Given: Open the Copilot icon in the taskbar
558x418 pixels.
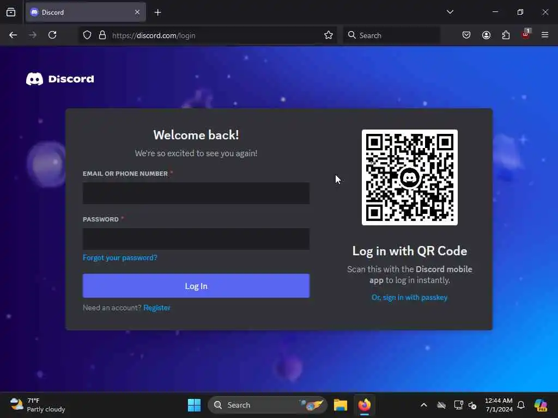Looking at the screenshot, I should (x=541, y=405).
